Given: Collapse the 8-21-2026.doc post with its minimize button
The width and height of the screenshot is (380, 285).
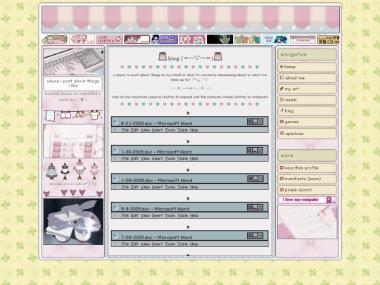Looking at the screenshot, I should pyautogui.click(x=255, y=122).
